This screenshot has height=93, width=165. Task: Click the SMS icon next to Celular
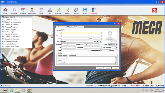(100, 44)
